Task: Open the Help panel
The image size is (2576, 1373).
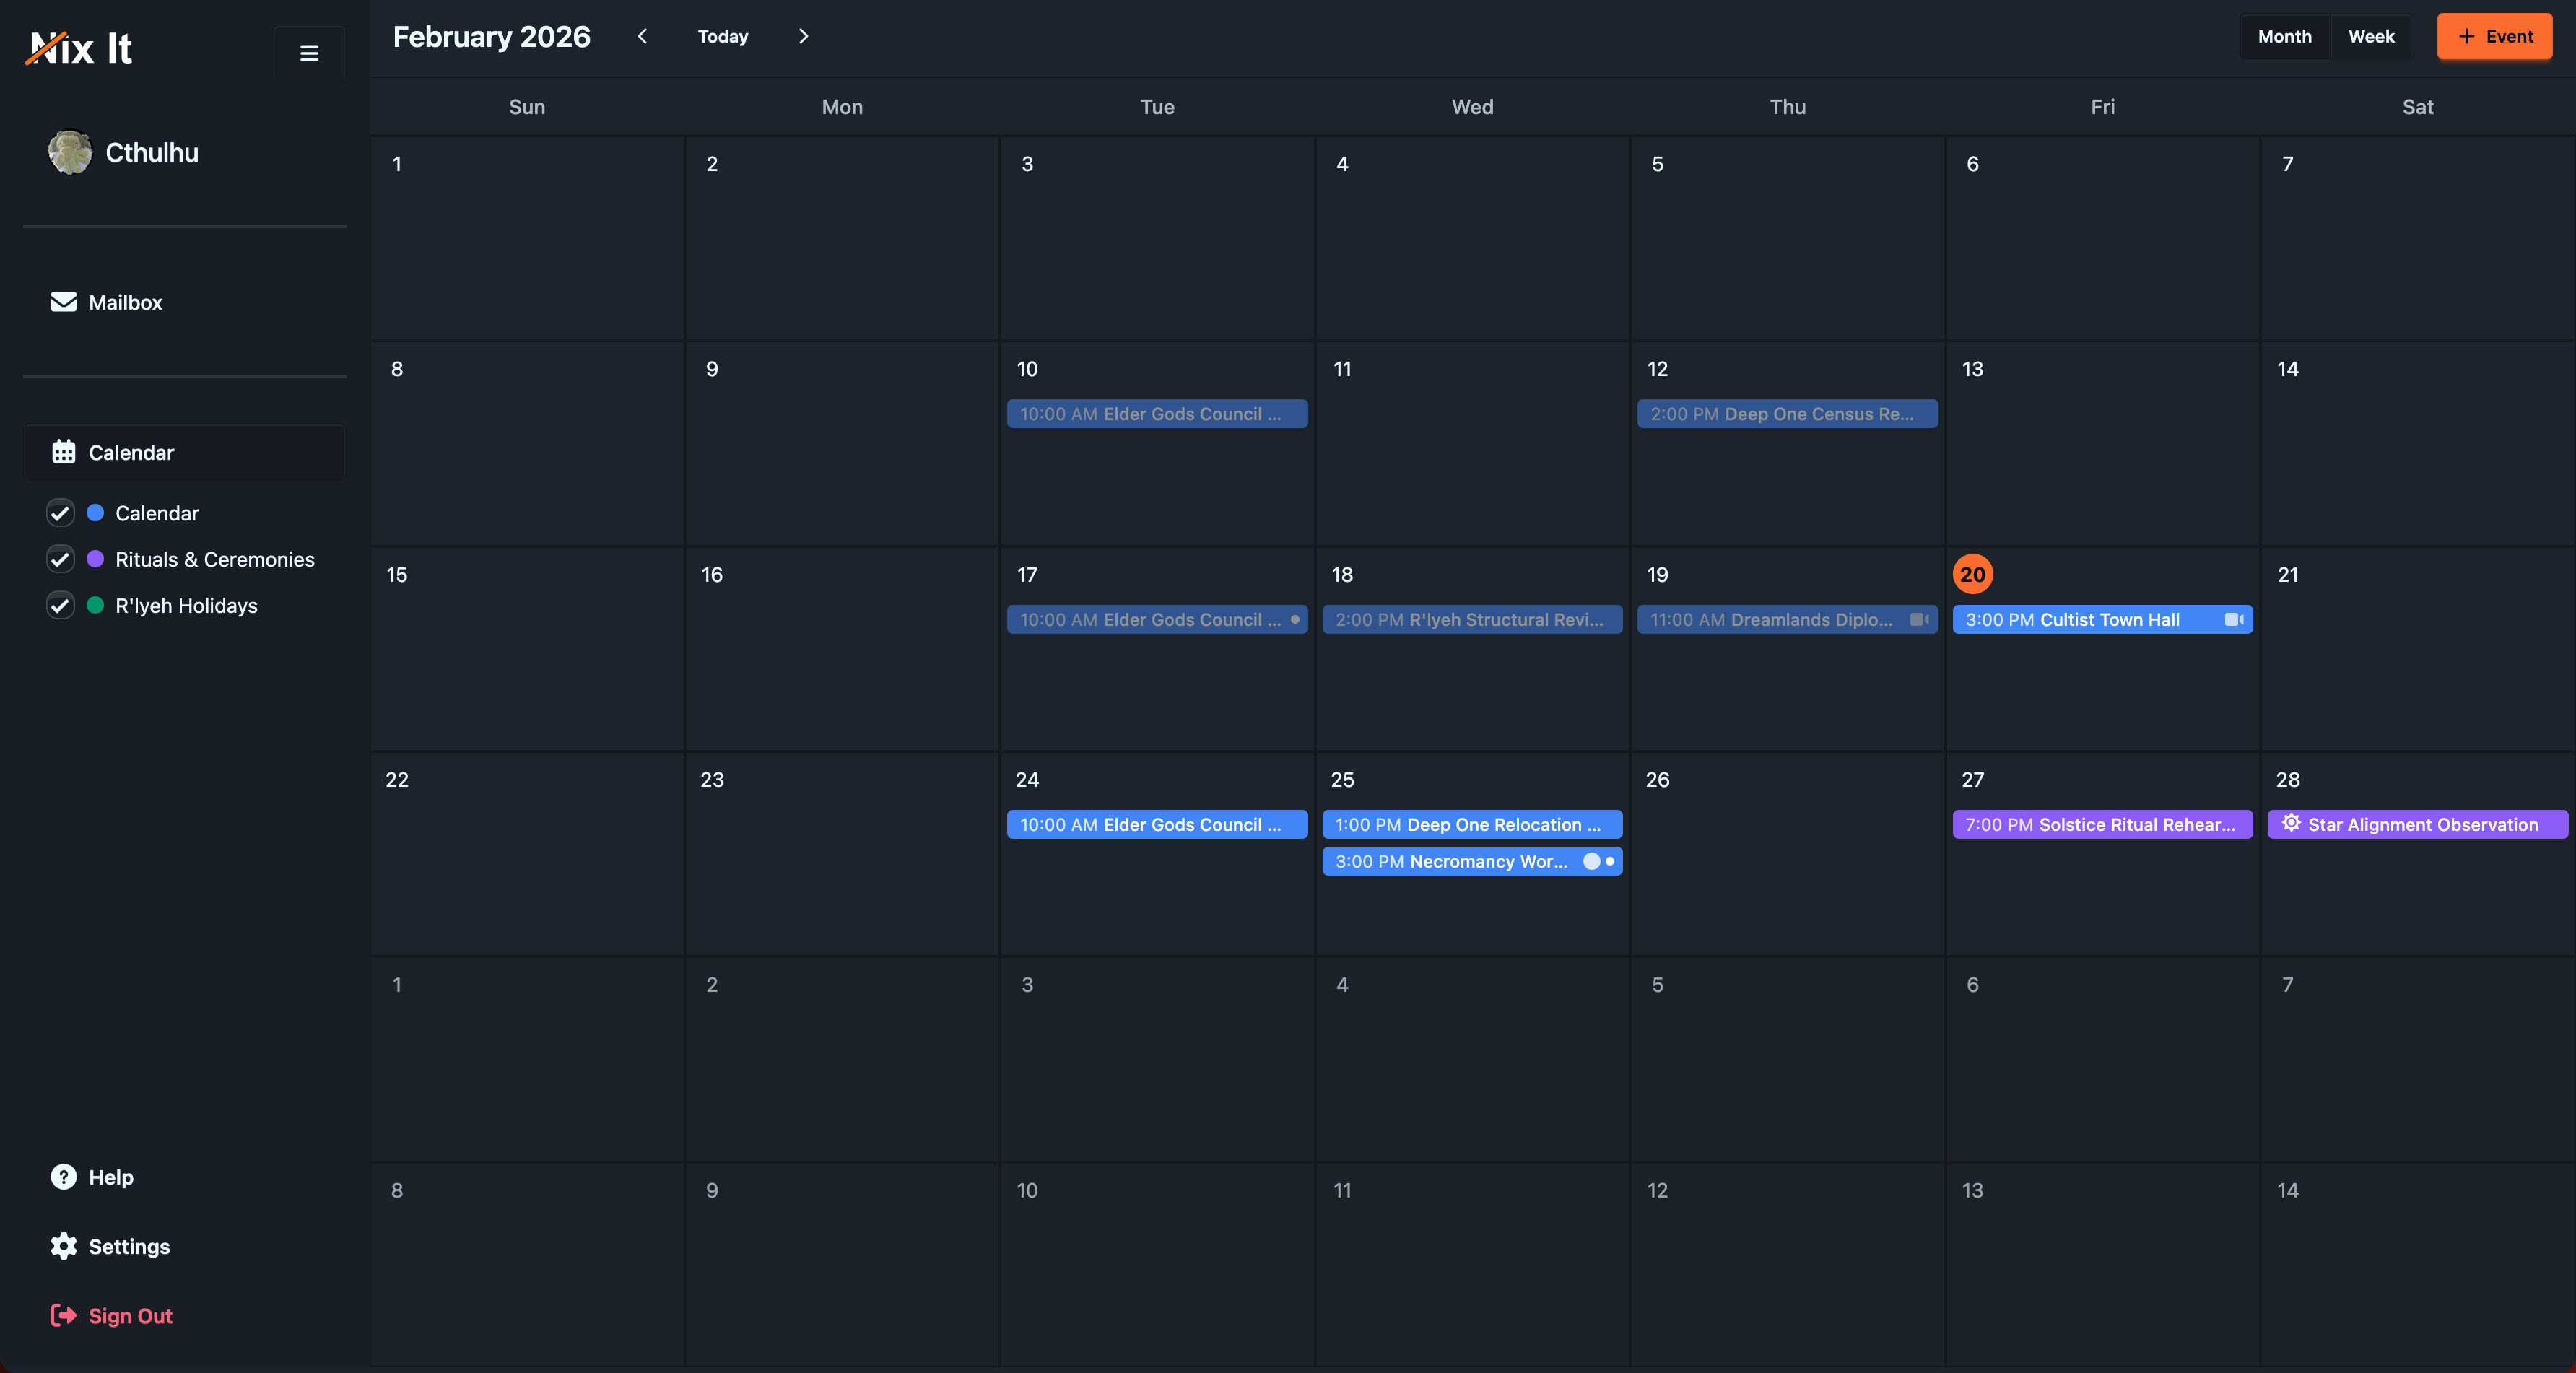Action: pos(63,1177)
